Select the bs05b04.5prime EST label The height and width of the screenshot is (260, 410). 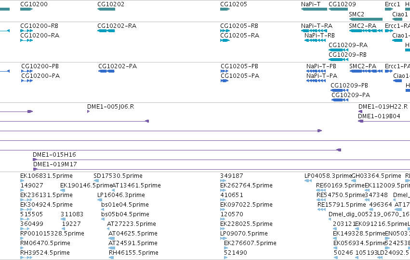coord(125,215)
